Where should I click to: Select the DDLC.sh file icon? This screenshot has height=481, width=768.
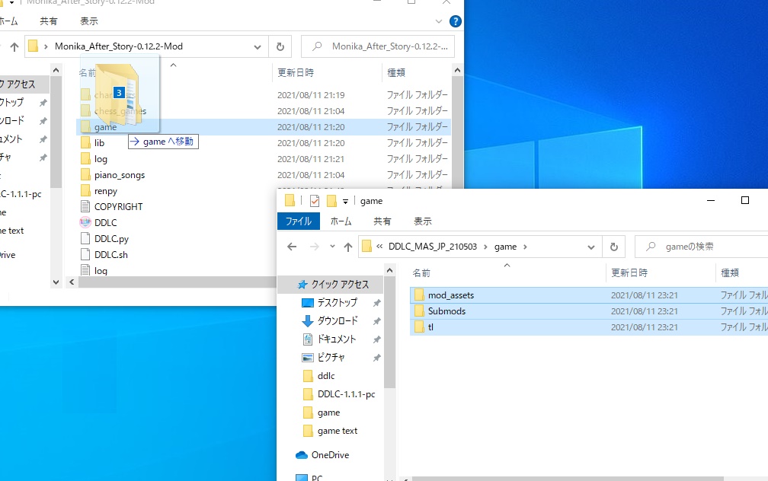[x=85, y=254]
